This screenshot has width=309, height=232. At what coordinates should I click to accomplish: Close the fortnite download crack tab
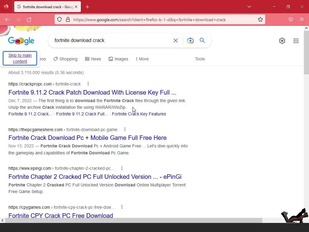(76, 7)
